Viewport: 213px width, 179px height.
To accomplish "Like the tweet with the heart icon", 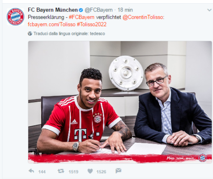I will 90,171.
